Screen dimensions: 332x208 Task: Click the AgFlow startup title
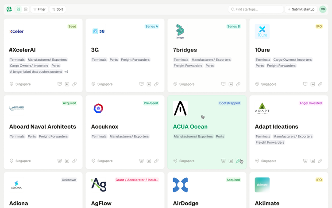pyautogui.click(x=101, y=203)
